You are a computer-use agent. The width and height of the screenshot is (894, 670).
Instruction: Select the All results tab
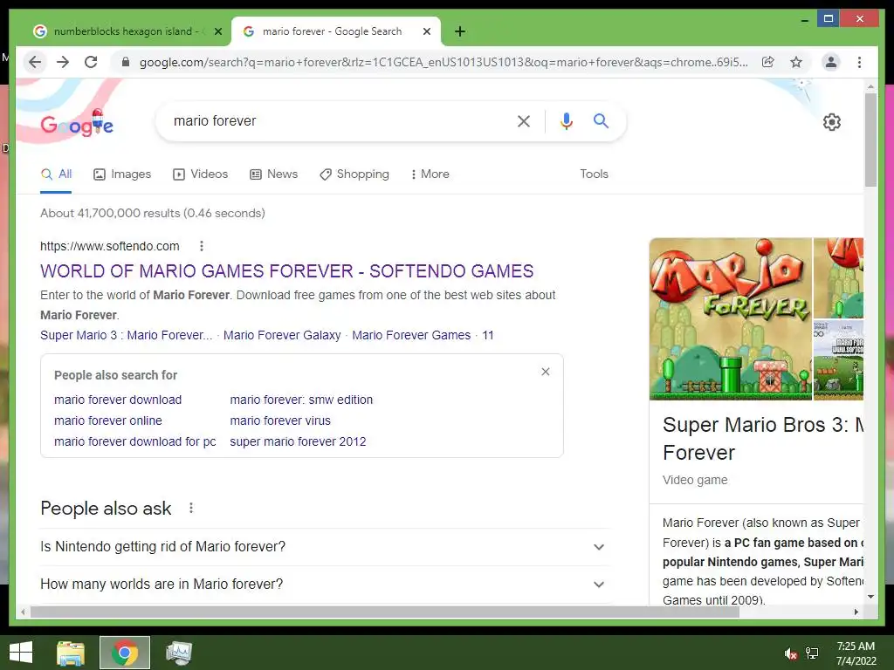pos(57,174)
